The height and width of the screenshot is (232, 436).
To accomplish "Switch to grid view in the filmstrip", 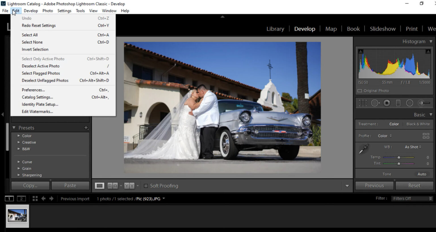I will click(x=35, y=198).
